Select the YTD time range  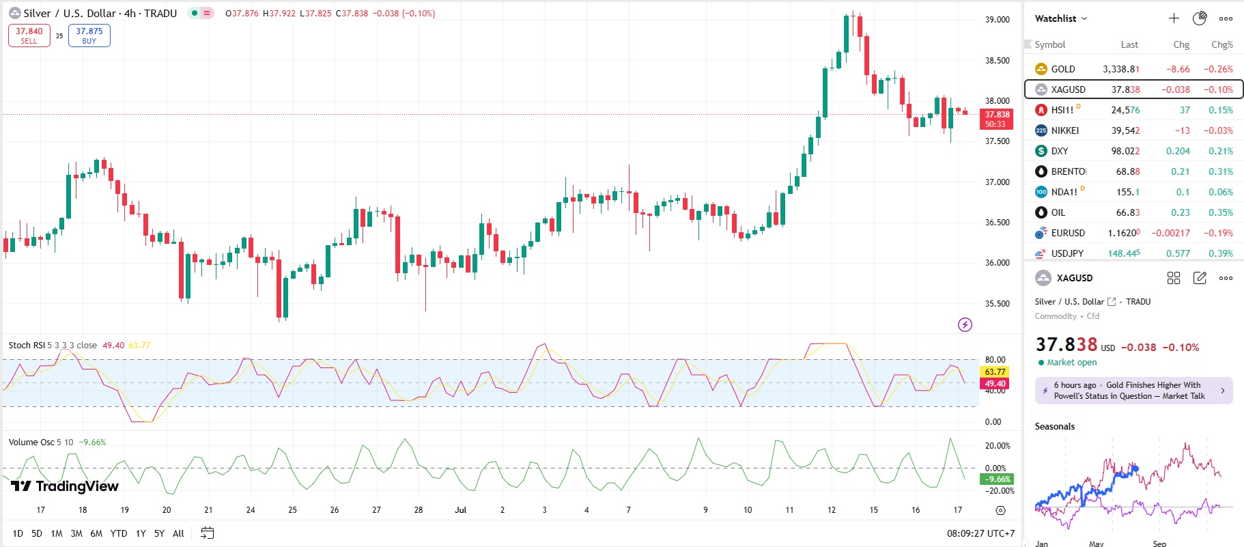[119, 533]
